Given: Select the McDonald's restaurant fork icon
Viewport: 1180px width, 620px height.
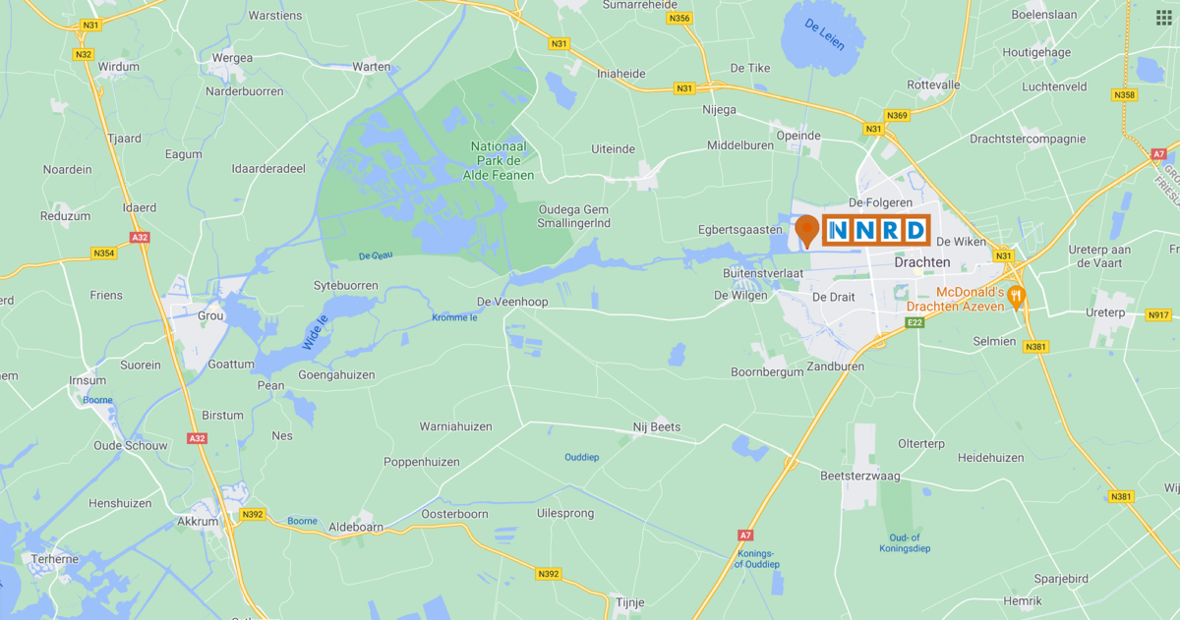Looking at the screenshot, I should pos(1018,296).
